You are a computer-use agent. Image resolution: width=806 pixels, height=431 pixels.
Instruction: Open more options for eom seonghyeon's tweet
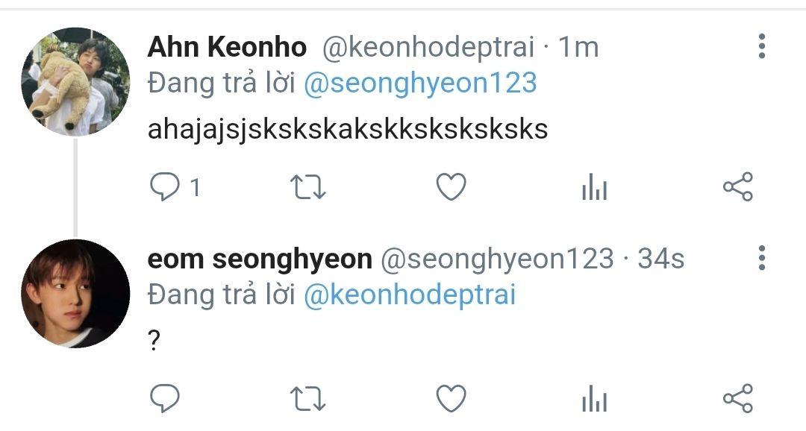(x=761, y=257)
